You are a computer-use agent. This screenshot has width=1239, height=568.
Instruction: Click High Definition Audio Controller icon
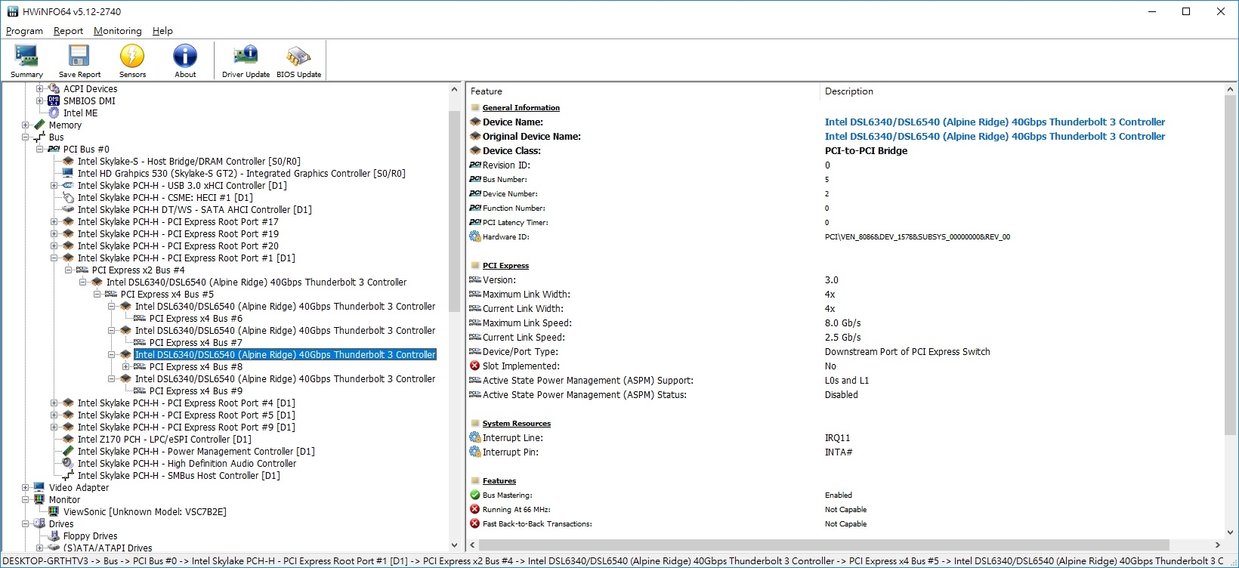pos(68,464)
